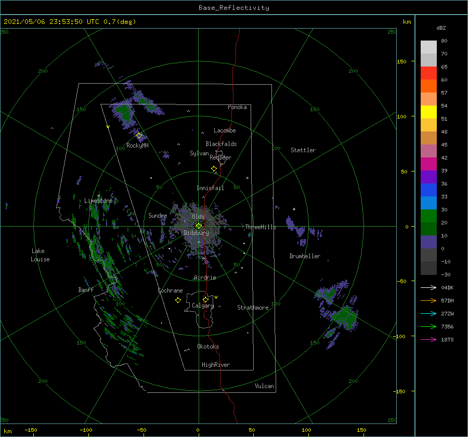
Task: Click the 18TS legend text
Action: click(x=447, y=339)
